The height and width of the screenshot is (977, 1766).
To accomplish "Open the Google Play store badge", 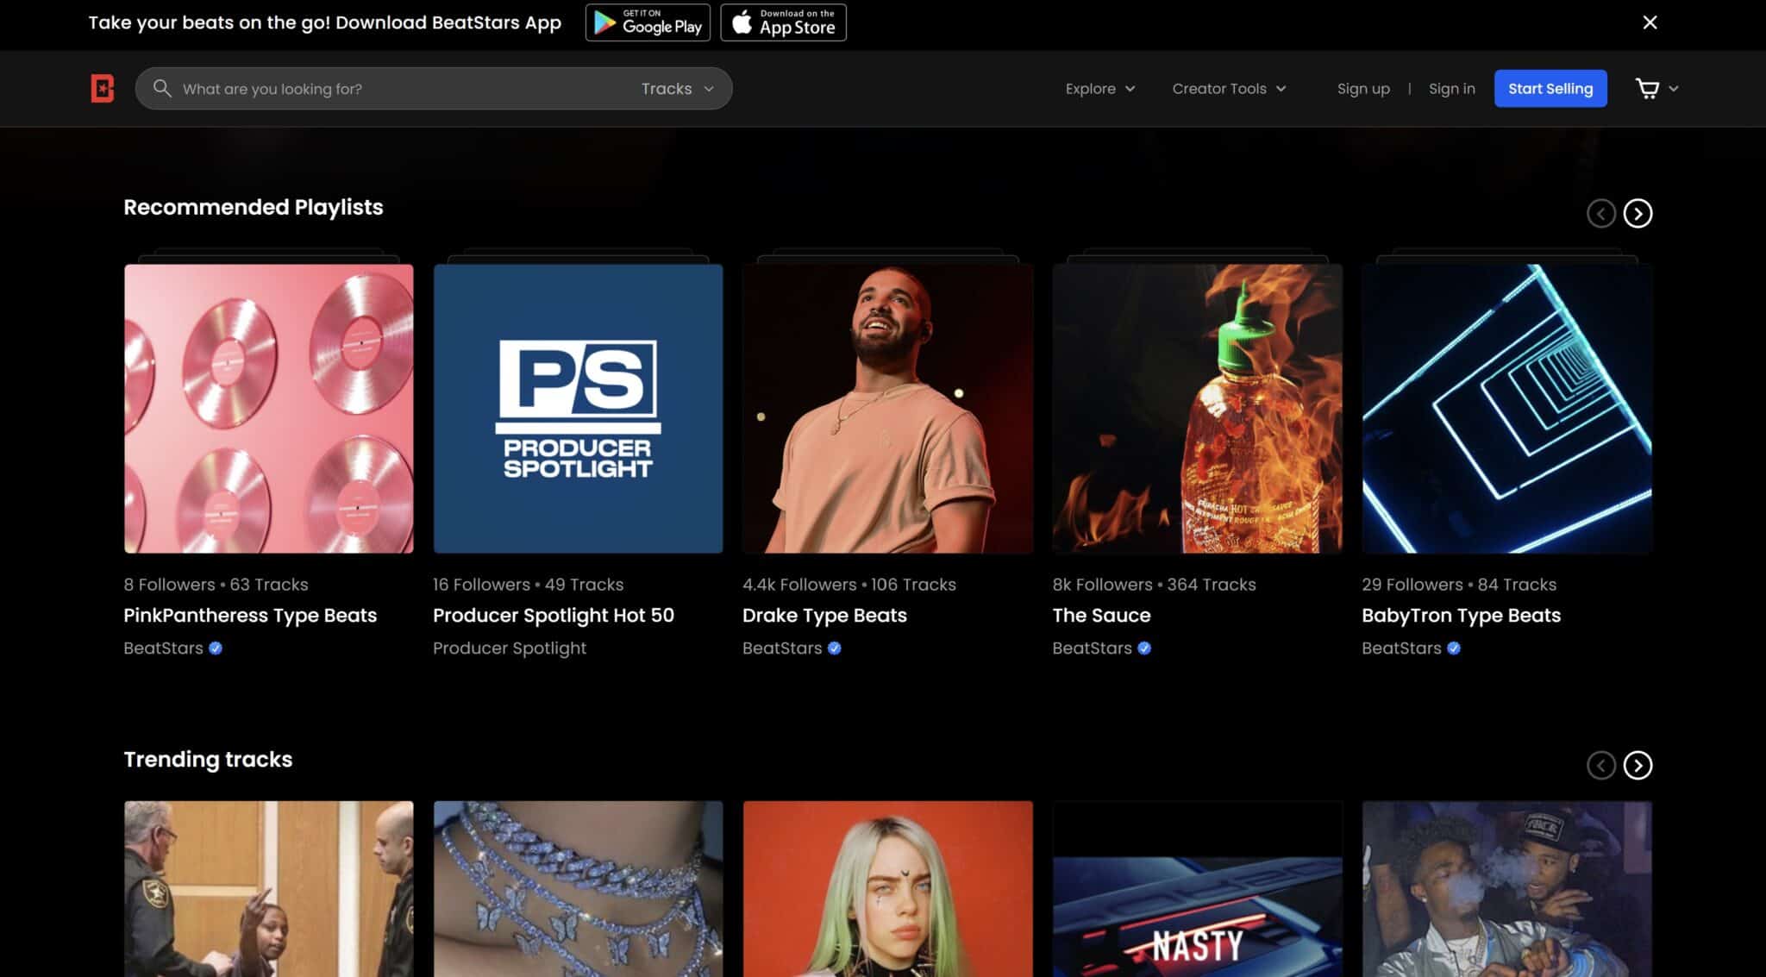I will tap(648, 22).
